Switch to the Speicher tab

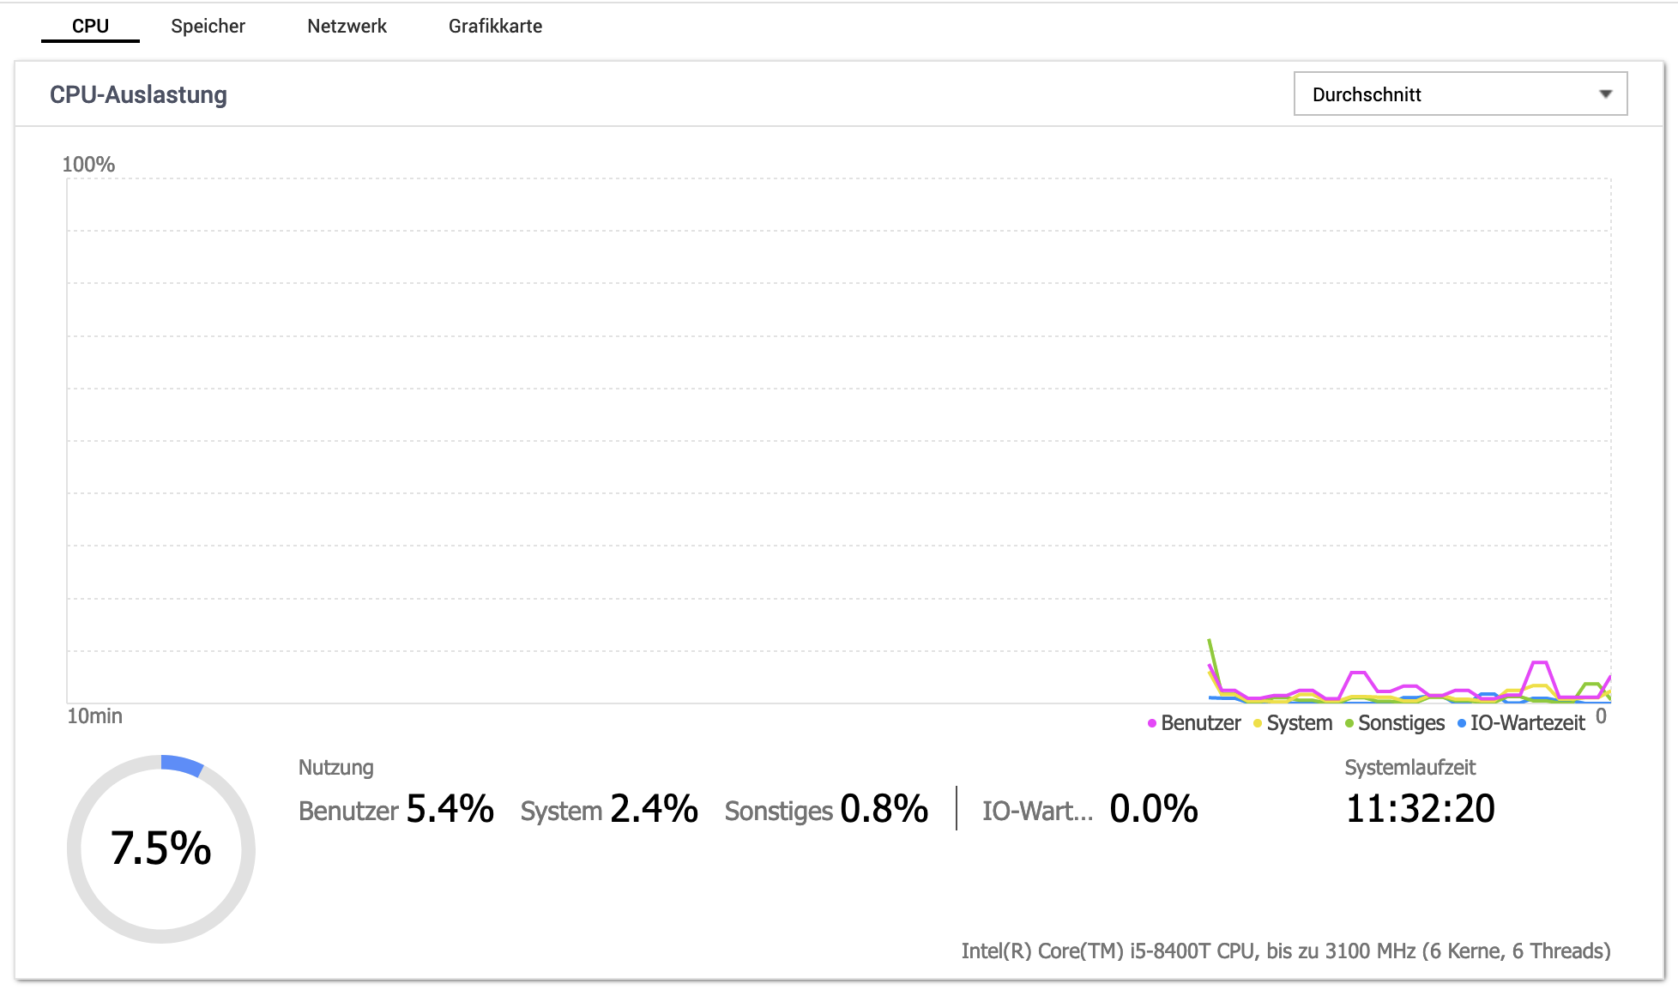[208, 26]
